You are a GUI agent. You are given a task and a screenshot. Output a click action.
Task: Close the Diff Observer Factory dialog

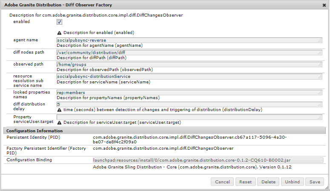click(x=324, y=5)
